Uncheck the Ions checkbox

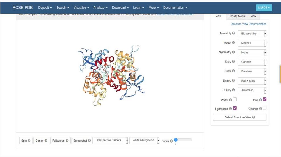point(265,99)
